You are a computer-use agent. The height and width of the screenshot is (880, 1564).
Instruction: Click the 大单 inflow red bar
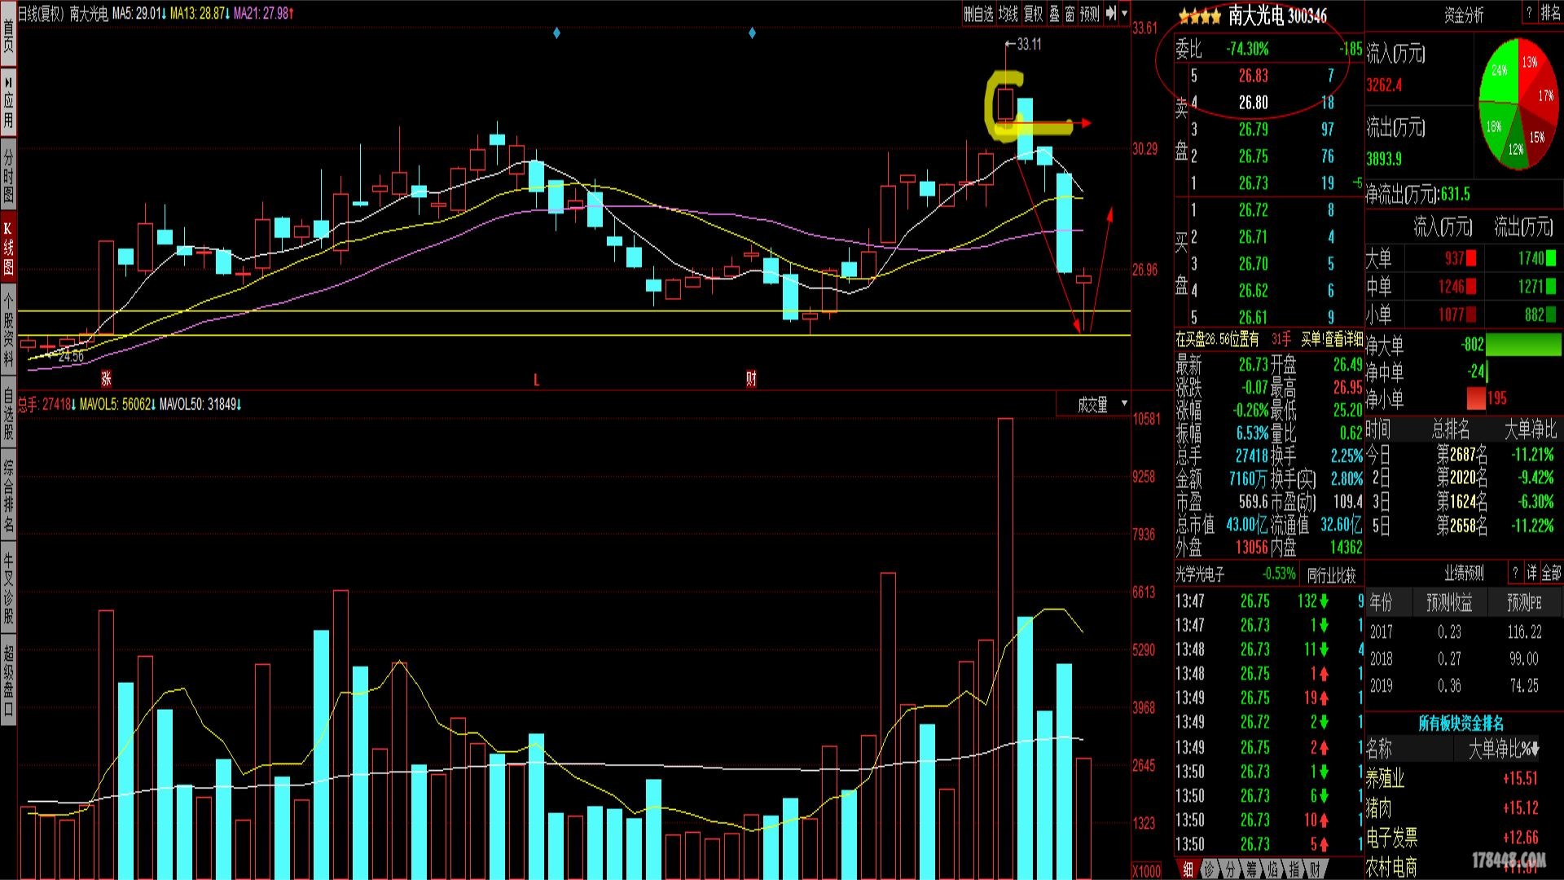coord(1471,259)
